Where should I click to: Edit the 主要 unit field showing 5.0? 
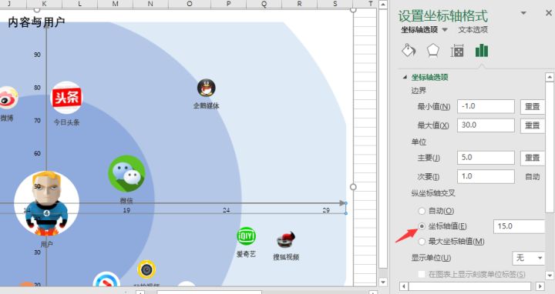point(486,158)
